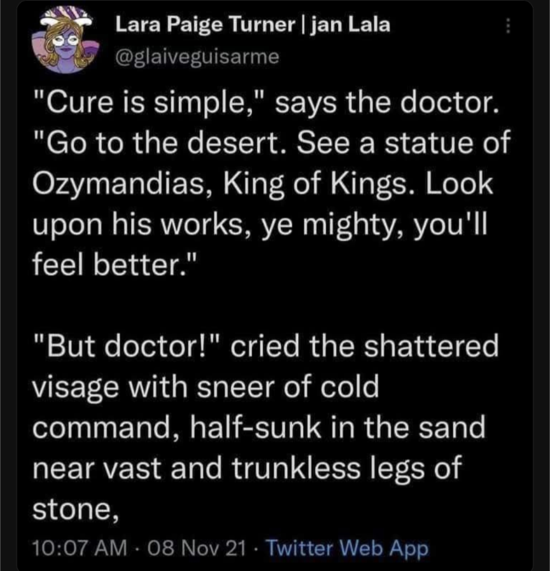Image resolution: width=550 pixels, height=571 pixels.
Task: Click the @glaiveguisarme handle
Action: click(x=196, y=57)
